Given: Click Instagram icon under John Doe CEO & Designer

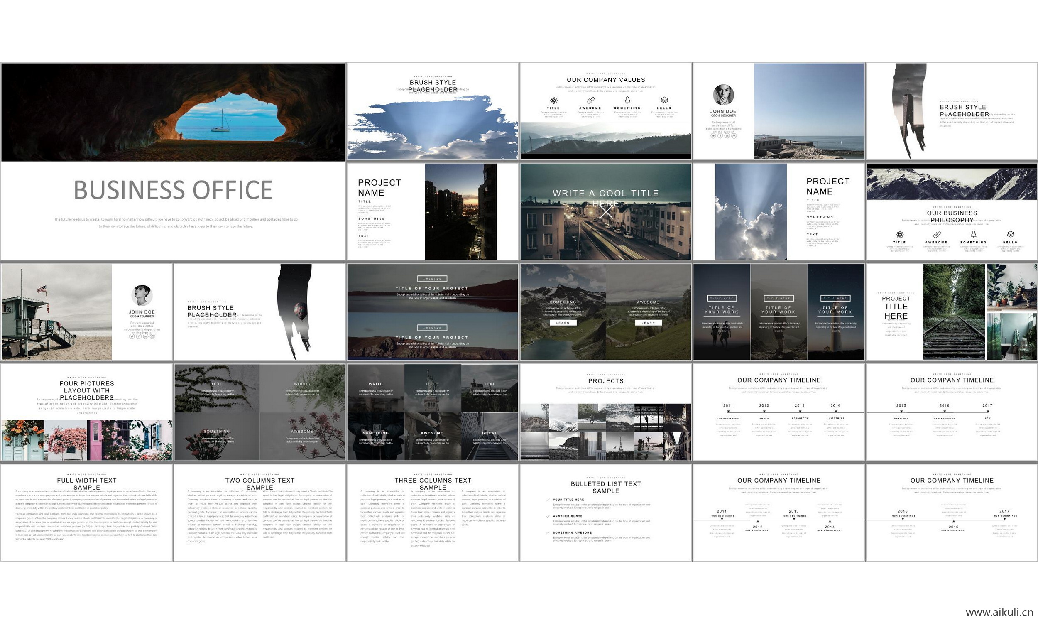Looking at the screenshot, I should click(734, 135).
